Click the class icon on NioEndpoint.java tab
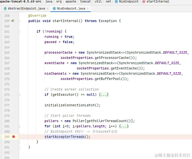This screenshot has height=159, width=192. [54, 9]
